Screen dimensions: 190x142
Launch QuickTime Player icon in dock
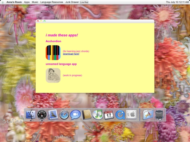(120, 115)
